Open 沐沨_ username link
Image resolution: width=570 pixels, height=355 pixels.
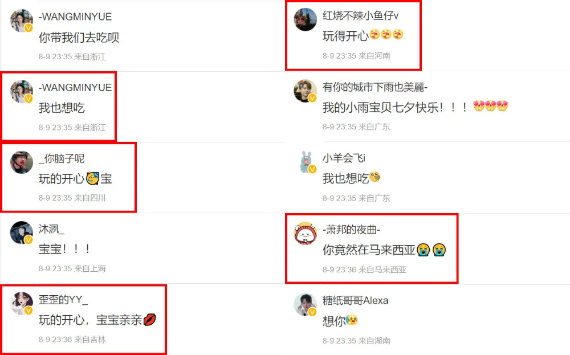click(x=51, y=229)
